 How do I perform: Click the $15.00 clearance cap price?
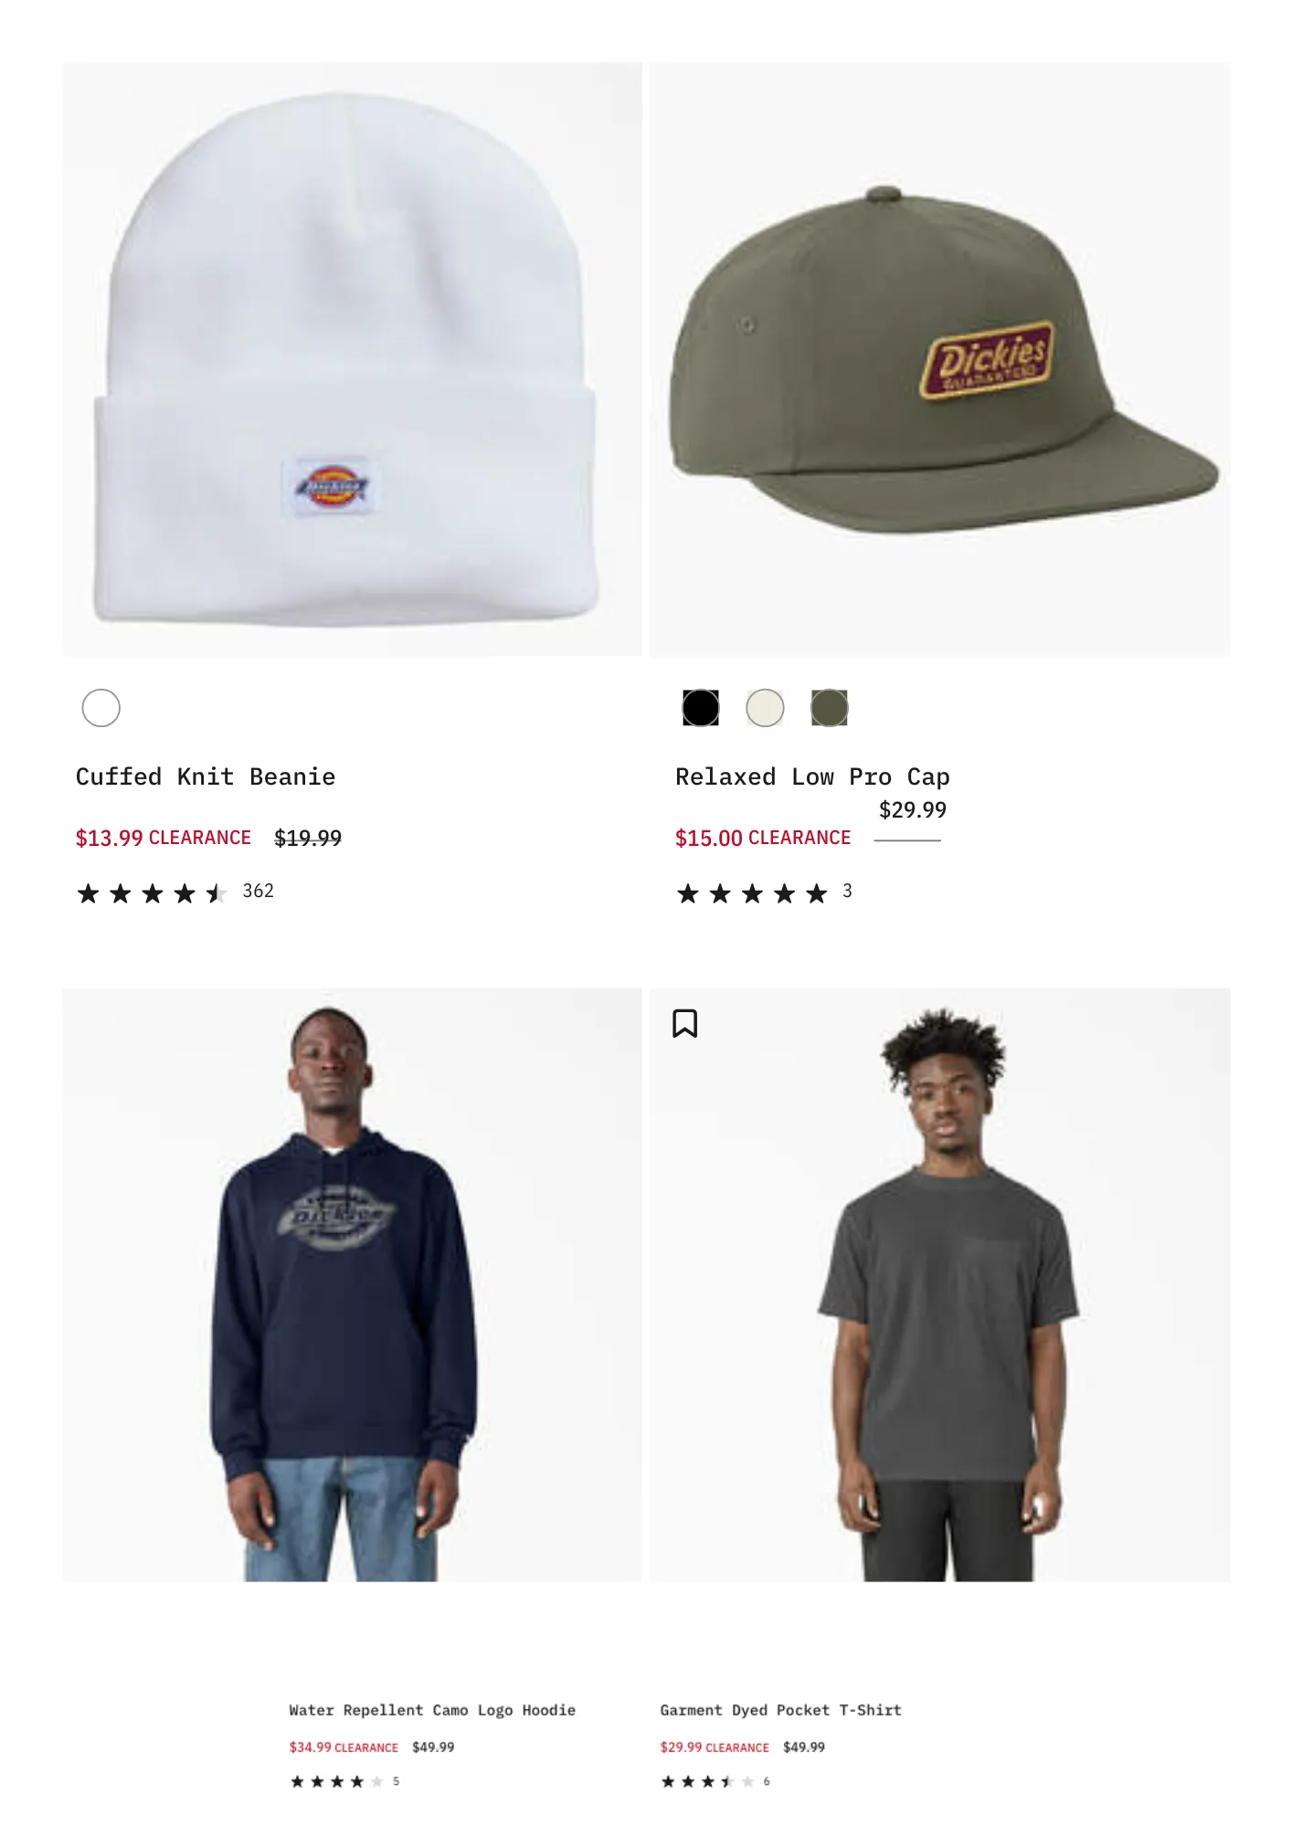(763, 838)
